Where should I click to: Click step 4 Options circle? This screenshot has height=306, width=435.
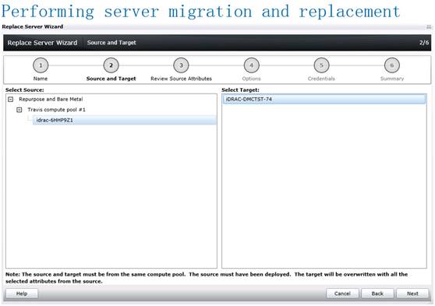click(x=251, y=65)
